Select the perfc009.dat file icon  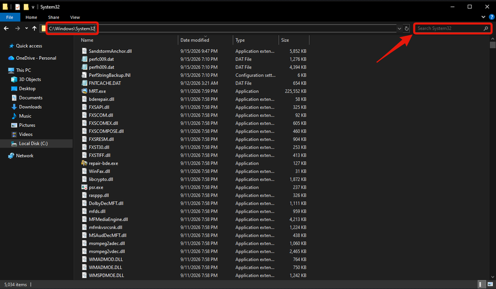85,59
